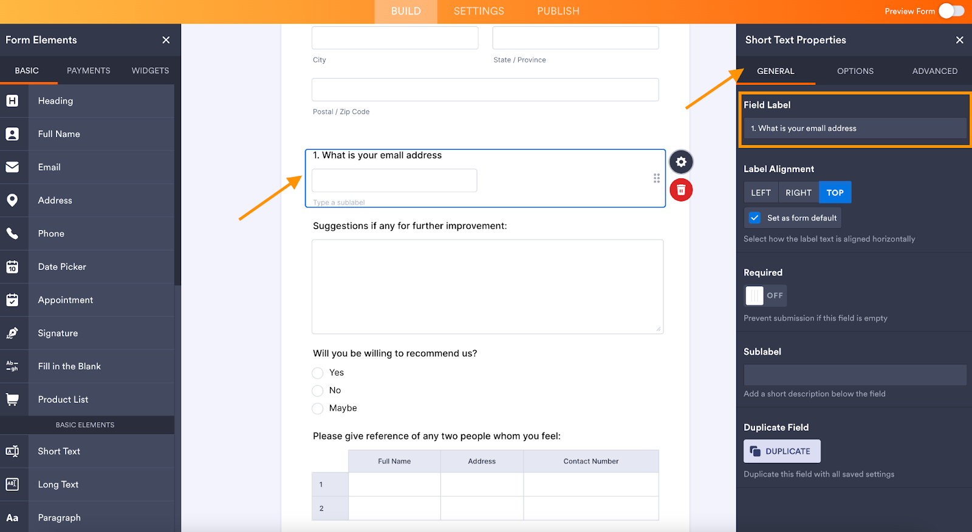This screenshot has height=532, width=972.
Task: Click row 1 Address table cell
Action: 482,484
